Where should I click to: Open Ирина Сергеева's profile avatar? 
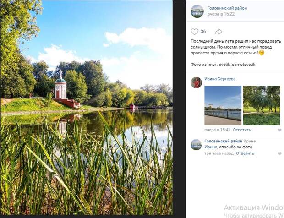[196, 82]
